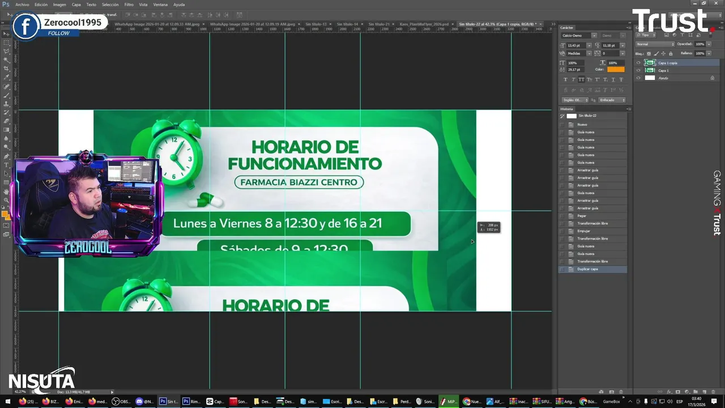Select the Magic Wand tool
The height and width of the screenshot is (408, 725).
coord(7,60)
